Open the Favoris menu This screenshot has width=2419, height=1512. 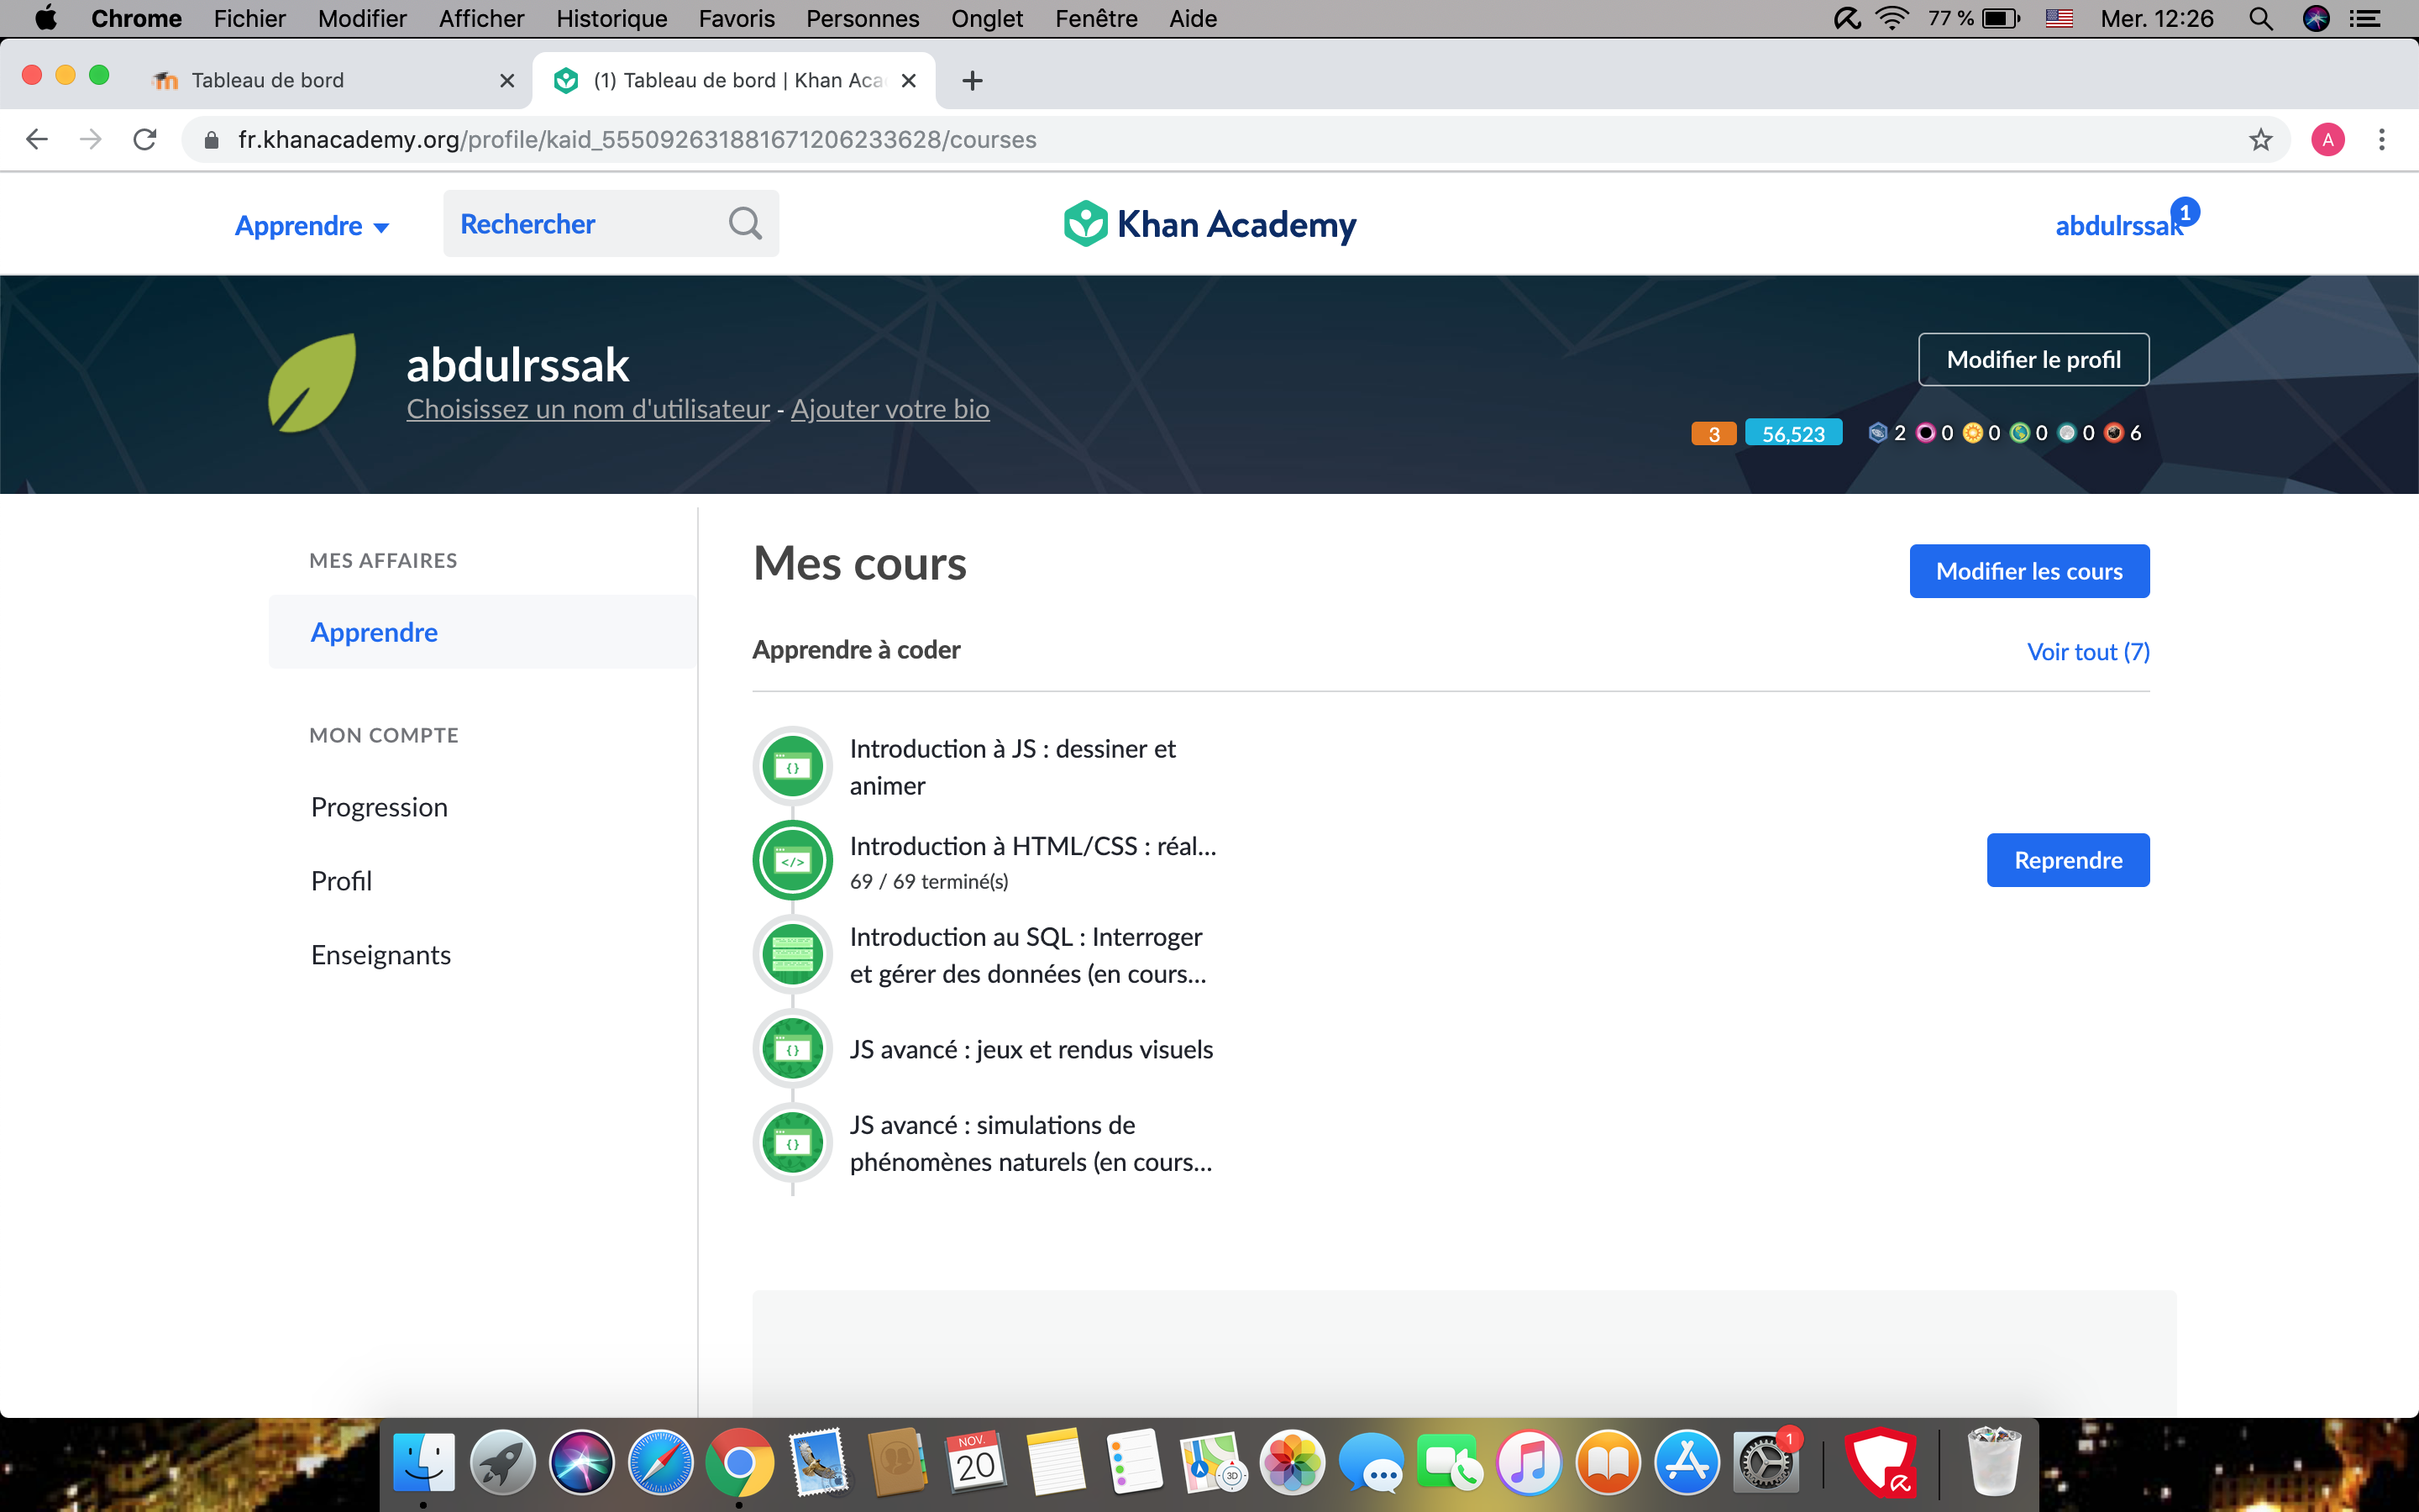coord(737,19)
